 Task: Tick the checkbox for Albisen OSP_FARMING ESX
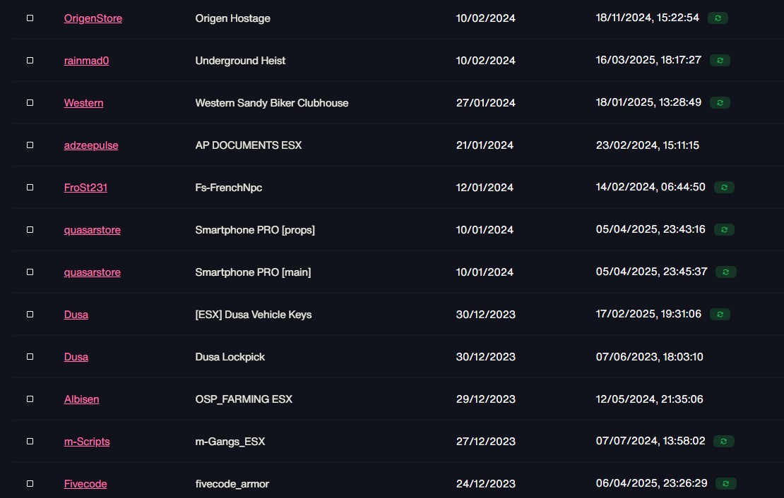coord(30,399)
